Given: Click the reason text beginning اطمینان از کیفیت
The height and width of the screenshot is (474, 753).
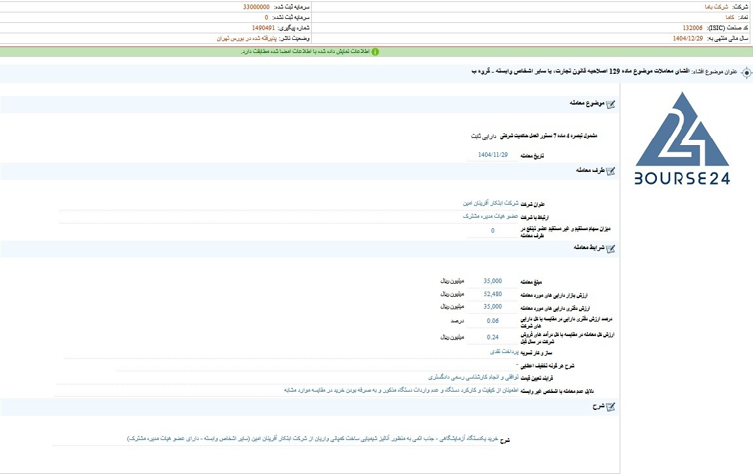Looking at the screenshot, I should click(401, 390).
